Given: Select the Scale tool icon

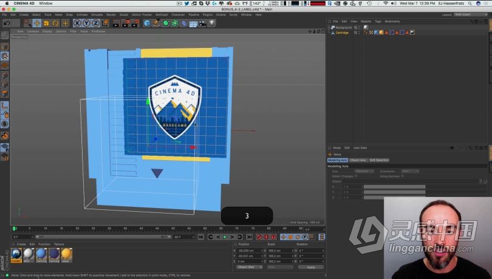Looking at the screenshot, I should tap(46, 23).
